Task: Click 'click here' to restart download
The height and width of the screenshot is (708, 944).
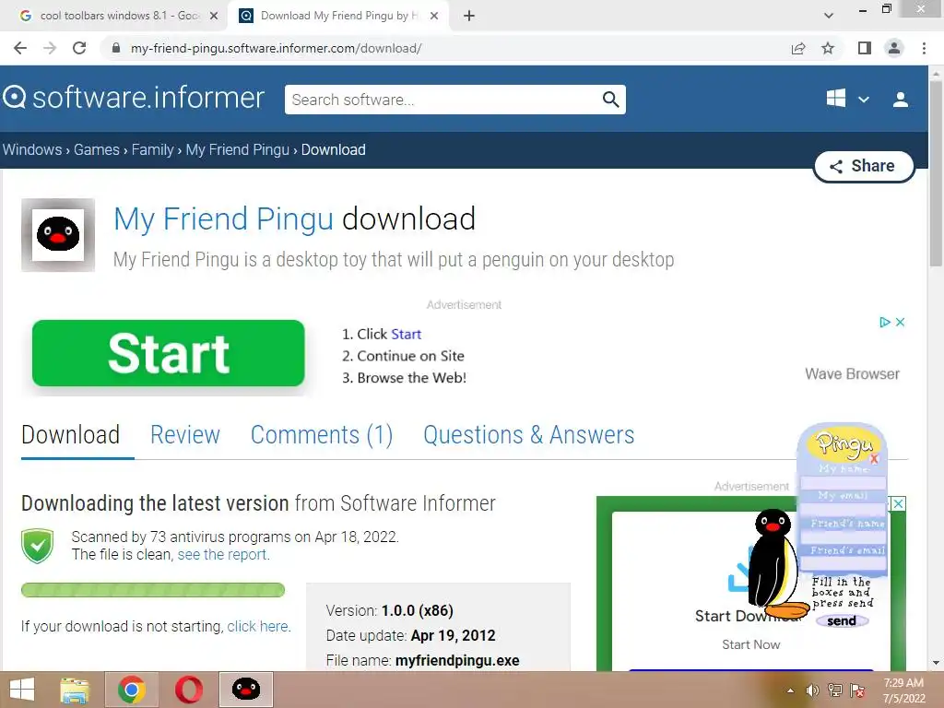Action: pyautogui.click(x=259, y=626)
